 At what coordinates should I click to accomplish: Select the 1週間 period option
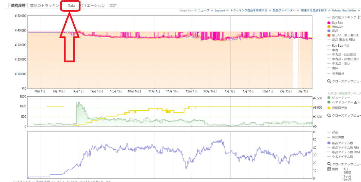[x=348, y=173]
